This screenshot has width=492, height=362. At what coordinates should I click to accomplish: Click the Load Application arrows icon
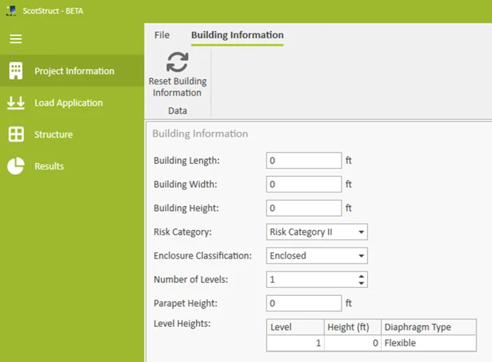pos(15,103)
